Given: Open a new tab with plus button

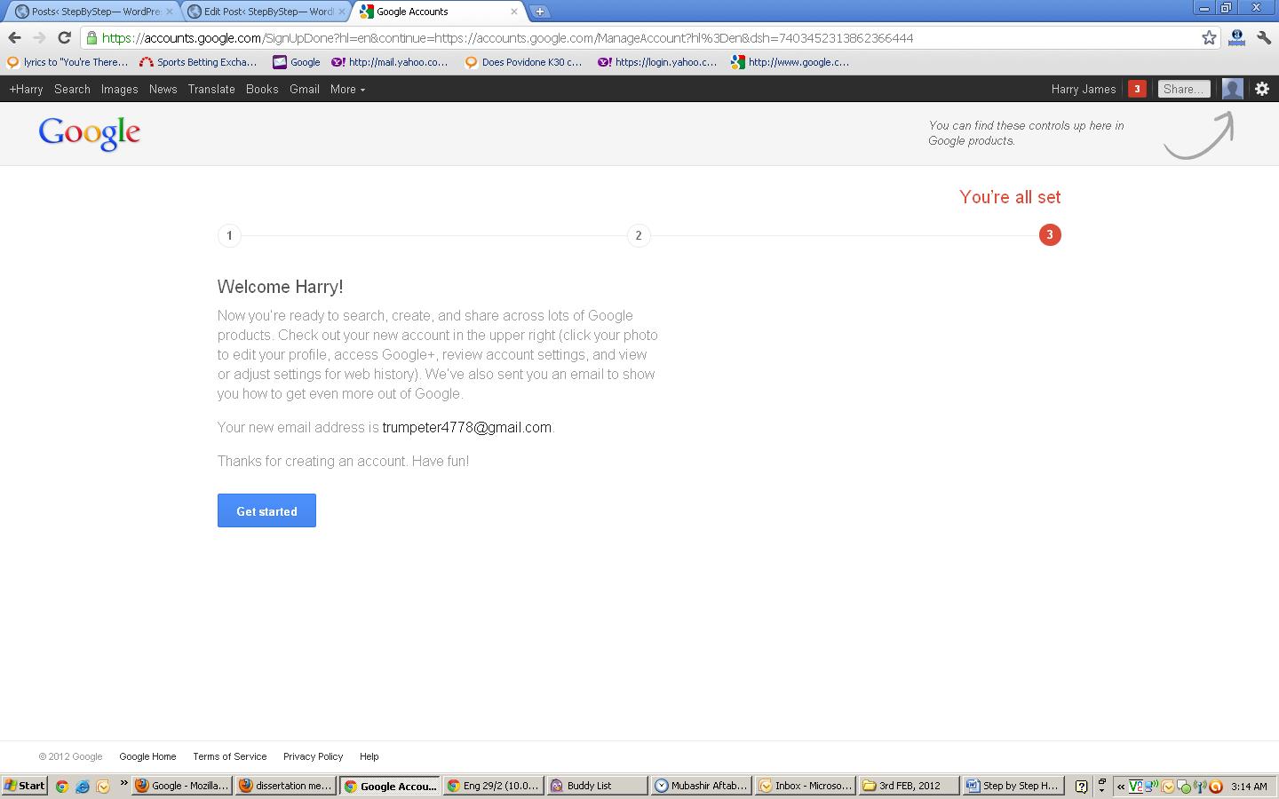Looking at the screenshot, I should coord(539,12).
